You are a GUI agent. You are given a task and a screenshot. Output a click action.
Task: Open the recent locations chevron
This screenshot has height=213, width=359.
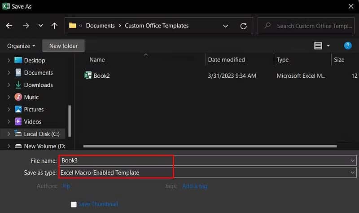point(40,26)
